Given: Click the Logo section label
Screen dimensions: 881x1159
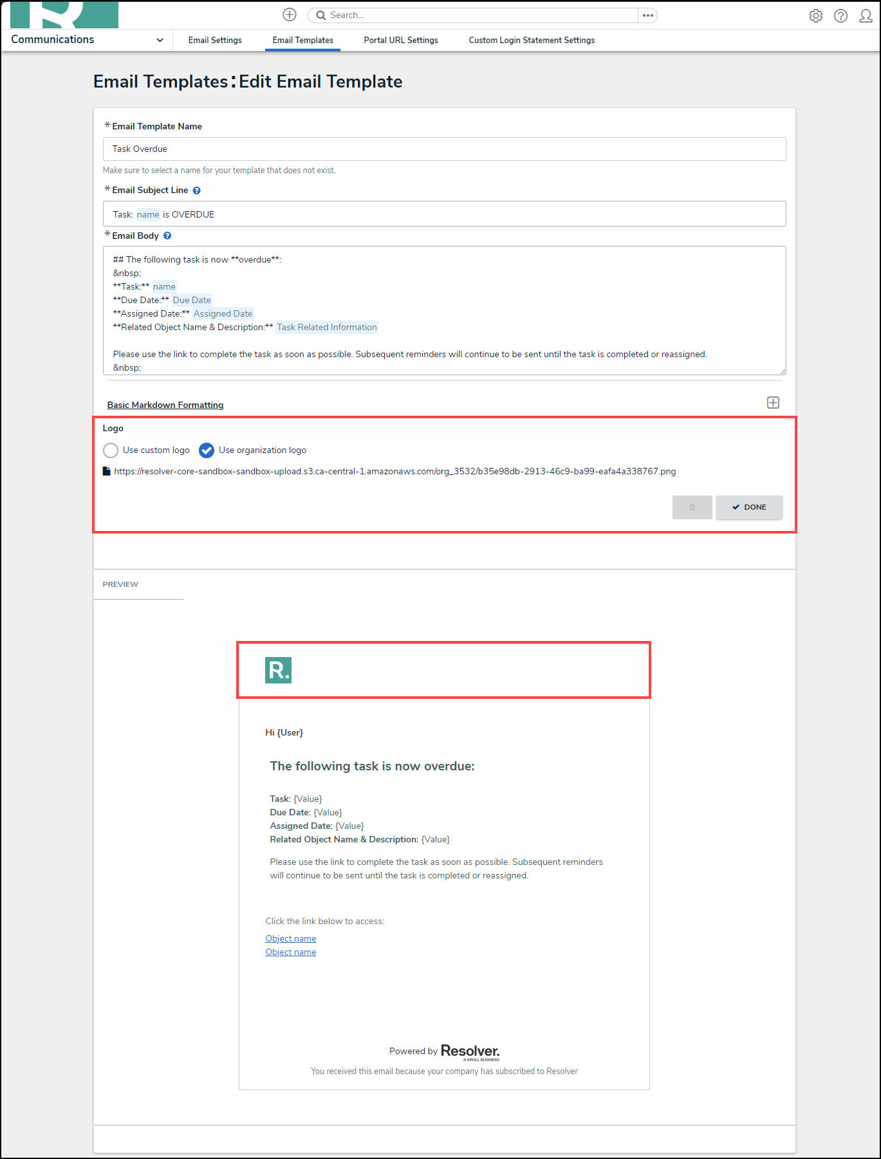Looking at the screenshot, I should (113, 429).
